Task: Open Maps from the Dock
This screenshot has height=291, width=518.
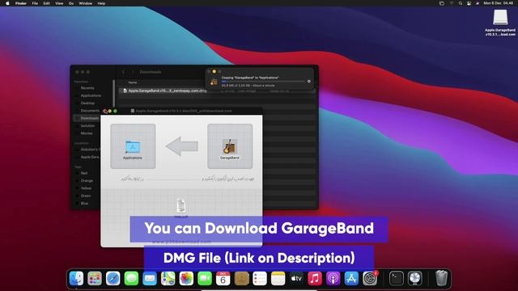Action: tap(168, 278)
